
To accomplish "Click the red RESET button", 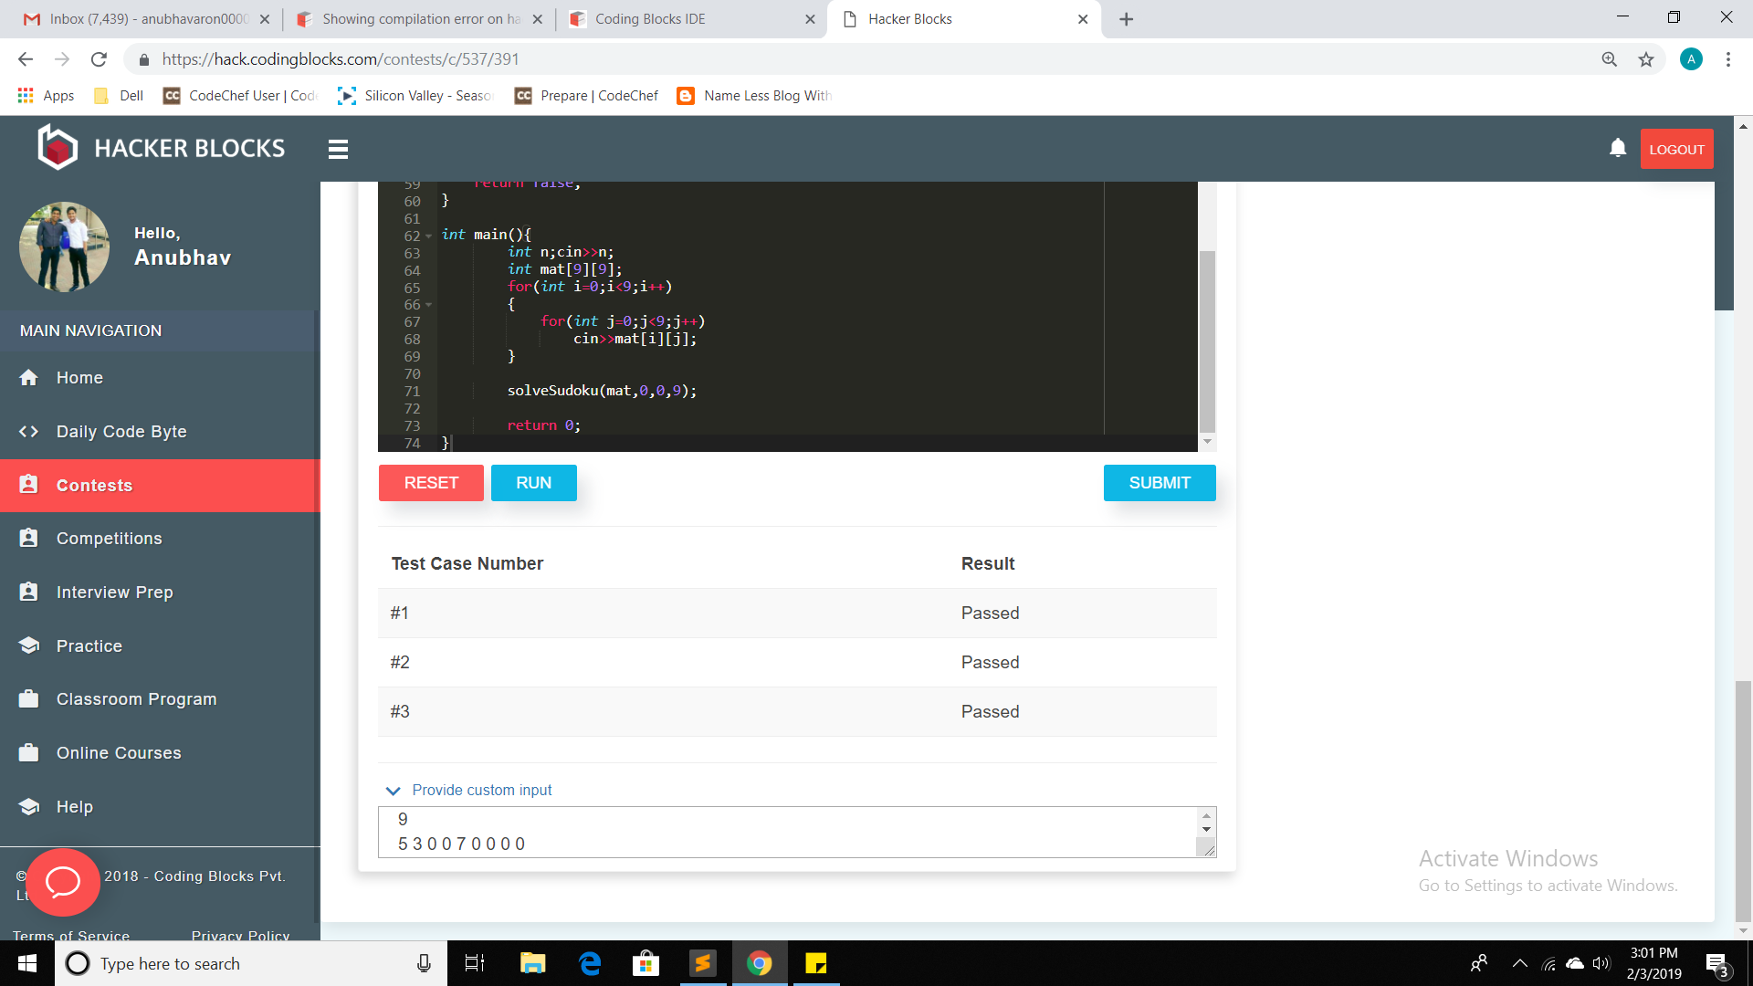I will coord(431,483).
